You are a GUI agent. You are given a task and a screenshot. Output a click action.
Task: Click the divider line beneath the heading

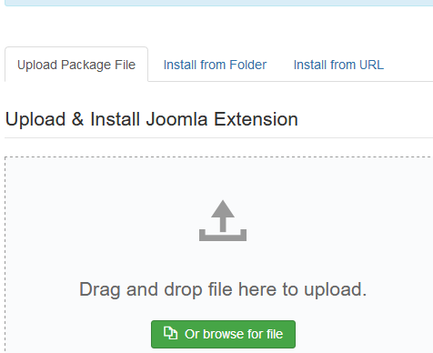point(218,137)
